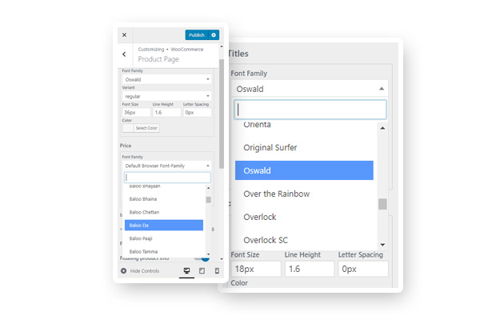The width and height of the screenshot is (480, 320).
Task: Select highlighted Baloo Da font option
Action: tap(164, 225)
